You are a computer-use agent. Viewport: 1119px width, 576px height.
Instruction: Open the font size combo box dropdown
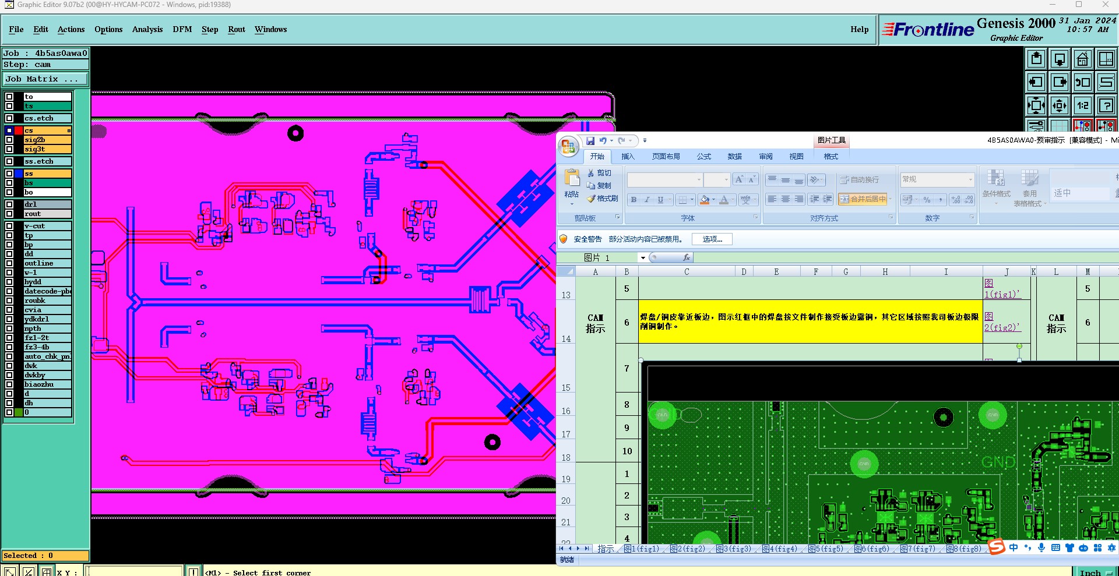pos(726,179)
